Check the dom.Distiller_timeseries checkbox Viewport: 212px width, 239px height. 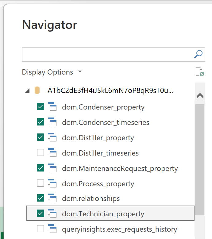[x=40, y=152]
